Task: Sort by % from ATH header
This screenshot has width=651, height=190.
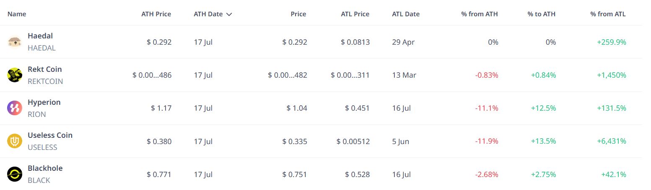Action: click(480, 14)
